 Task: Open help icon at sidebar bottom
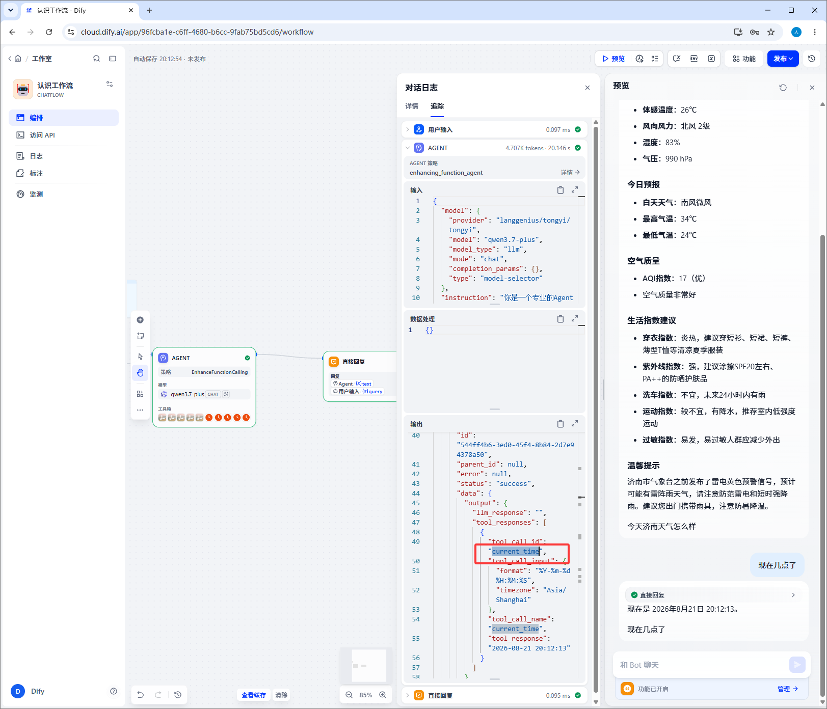(114, 691)
